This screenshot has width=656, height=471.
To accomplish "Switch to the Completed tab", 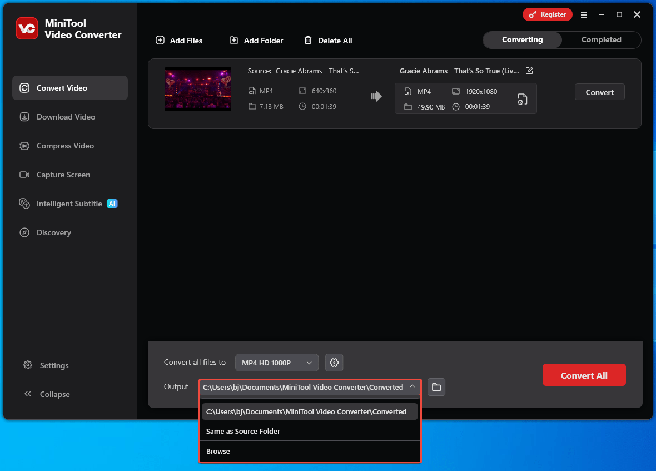I will (601, 39).
